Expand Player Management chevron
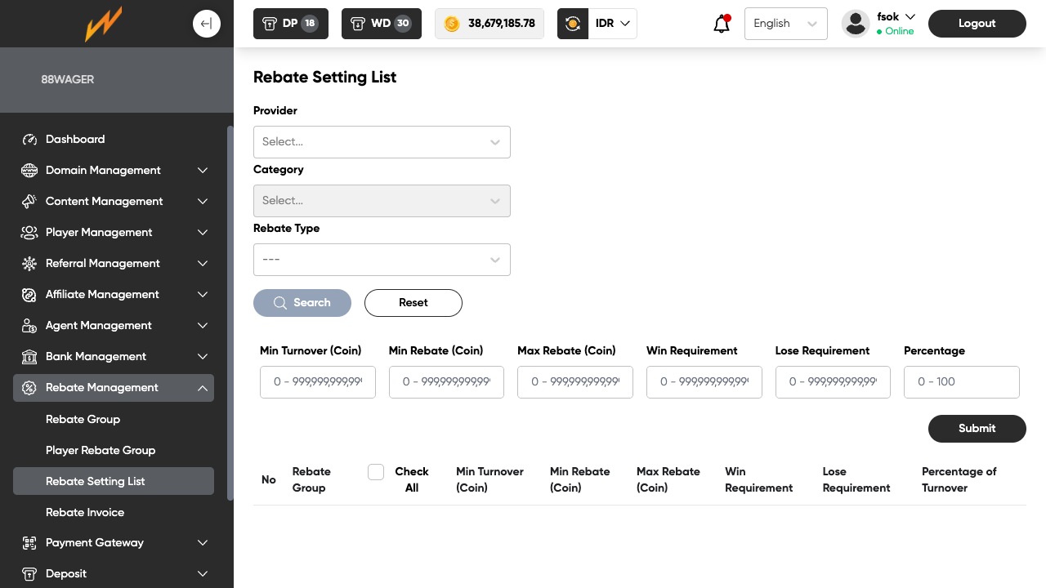Screen dimensions: 1046x588 pyautogui.click(x=203, y=233)
